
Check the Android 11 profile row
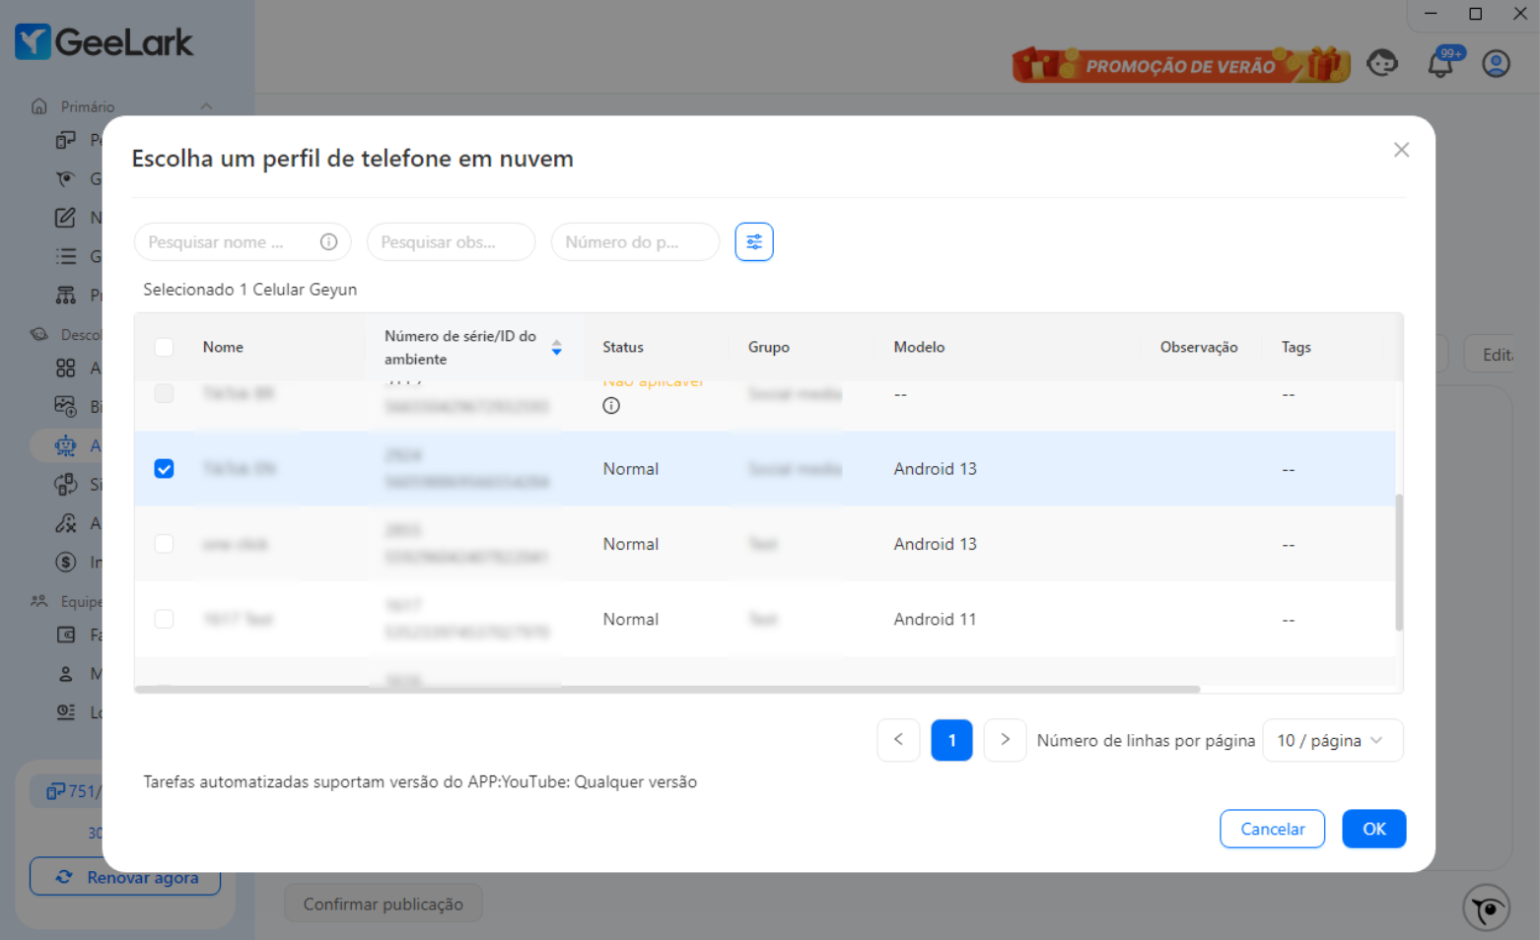pyautogui.click(x=164, y=619)
